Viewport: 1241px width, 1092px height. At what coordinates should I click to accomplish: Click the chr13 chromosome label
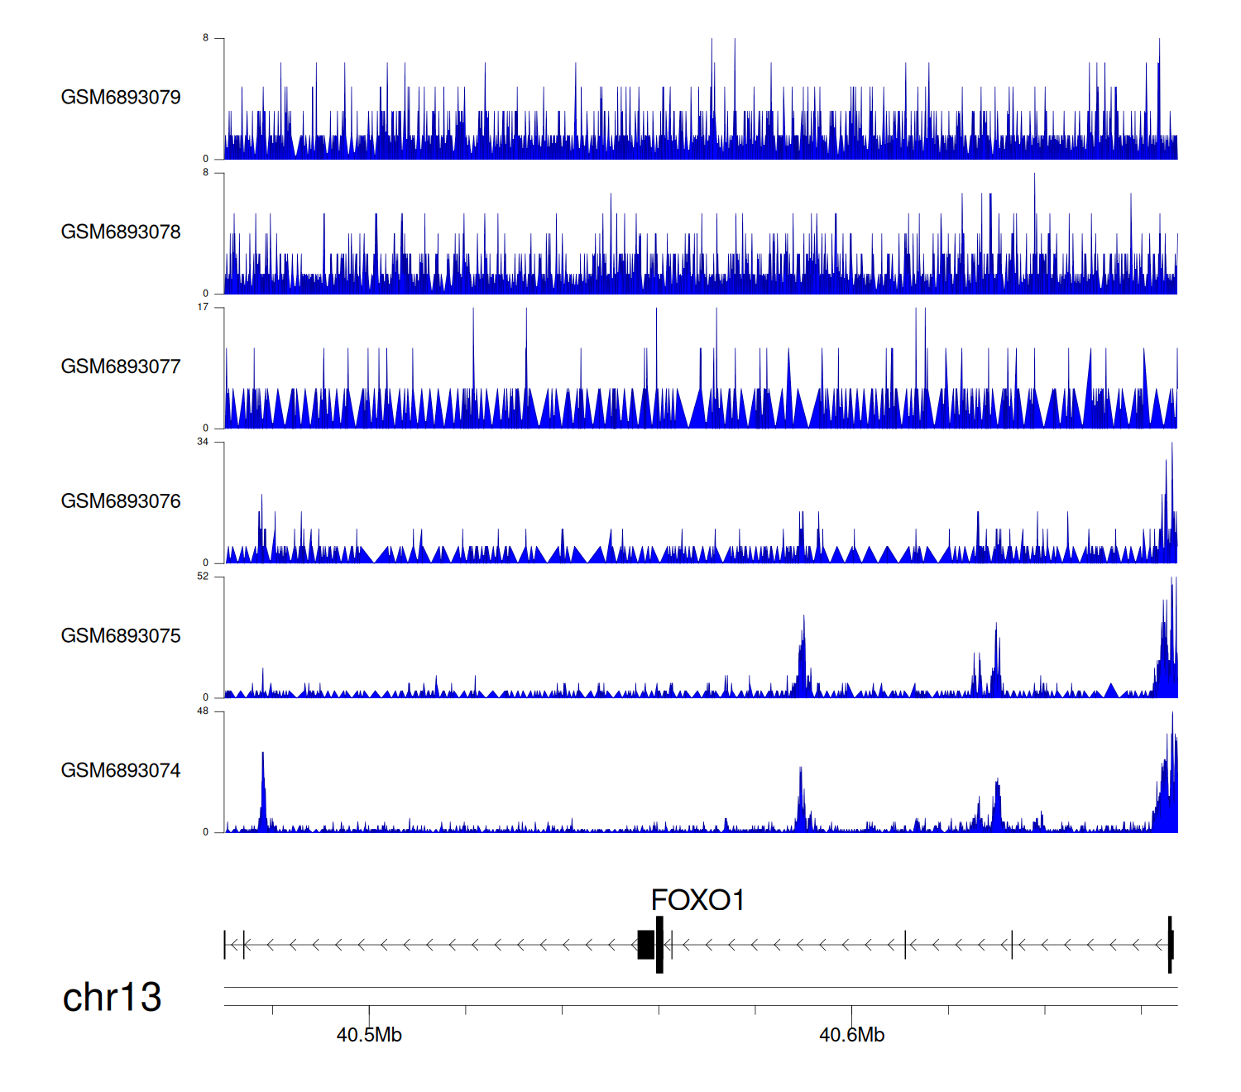[112, 998]
